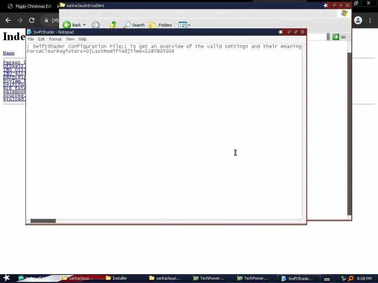The height and width of the screenshot is (283, 378).
Task: Open the sources file link
Action: tap(14, 95)
